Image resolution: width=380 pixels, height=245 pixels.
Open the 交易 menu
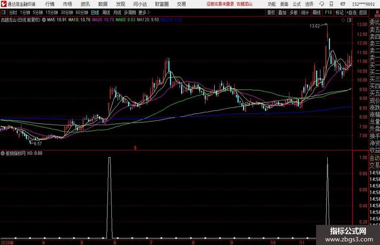point(181,4)
